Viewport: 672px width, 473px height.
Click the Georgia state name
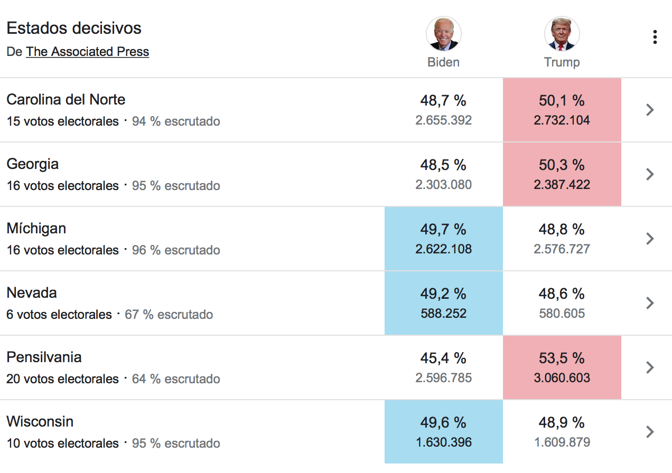click(33, 164)
